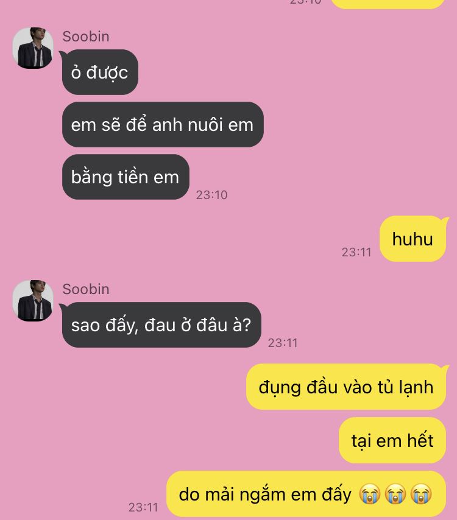
Task: Tap the yellow 'huhu' message bubble
Action: [413, 239]
